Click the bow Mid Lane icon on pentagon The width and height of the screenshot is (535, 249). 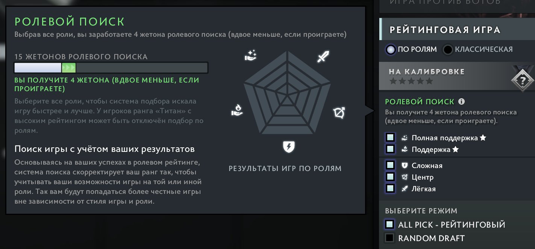click(x=339, y=112)
